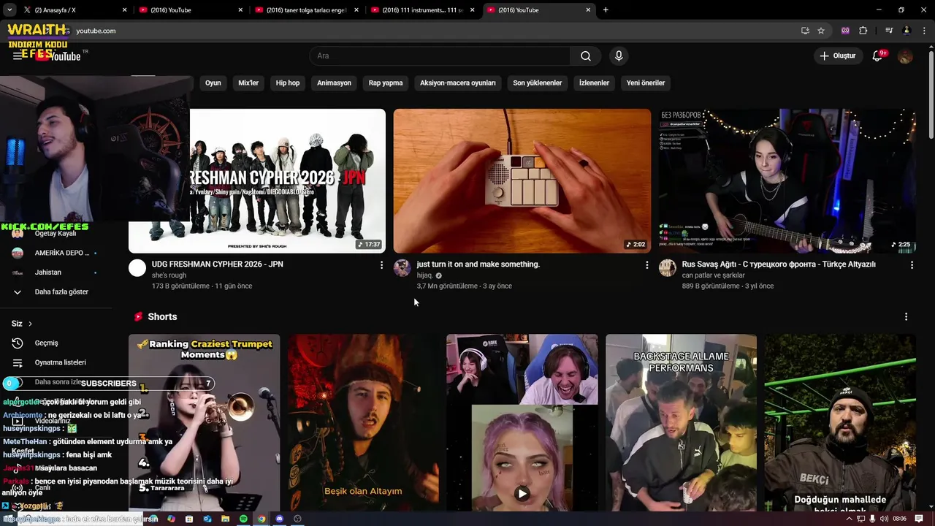The width and height of the screenshot is (935, 526).
Task: Open Discord from the taskbar
Action: point(279,519)
